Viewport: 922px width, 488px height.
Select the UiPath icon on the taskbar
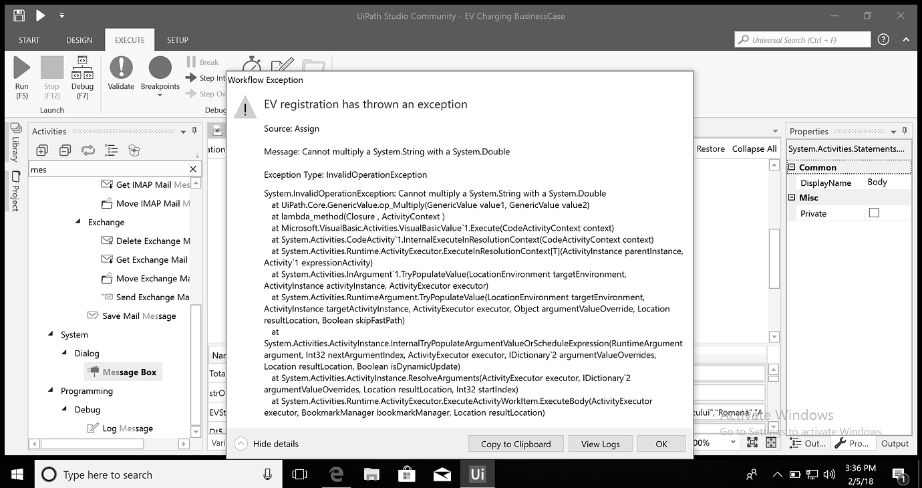(x=477, y=474)
